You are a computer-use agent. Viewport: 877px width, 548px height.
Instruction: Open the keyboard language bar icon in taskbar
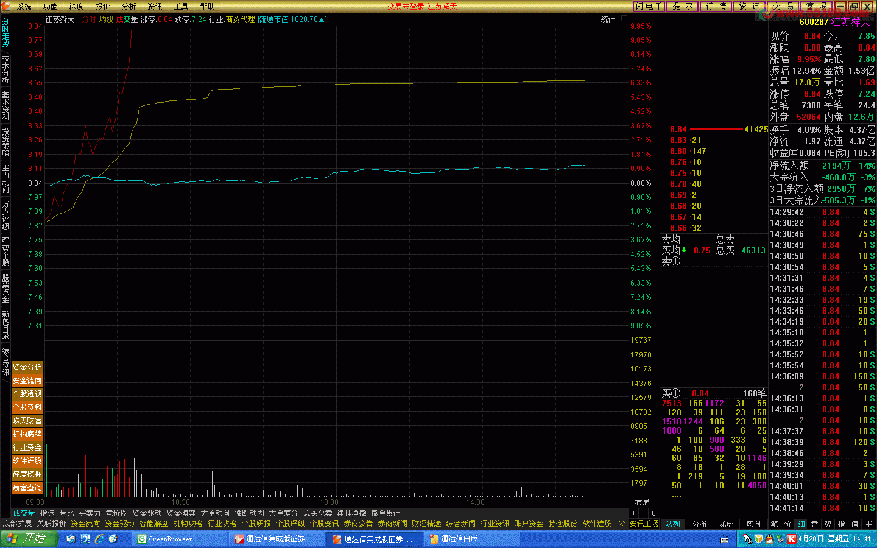pyautogui.click(x=725, y=539)
